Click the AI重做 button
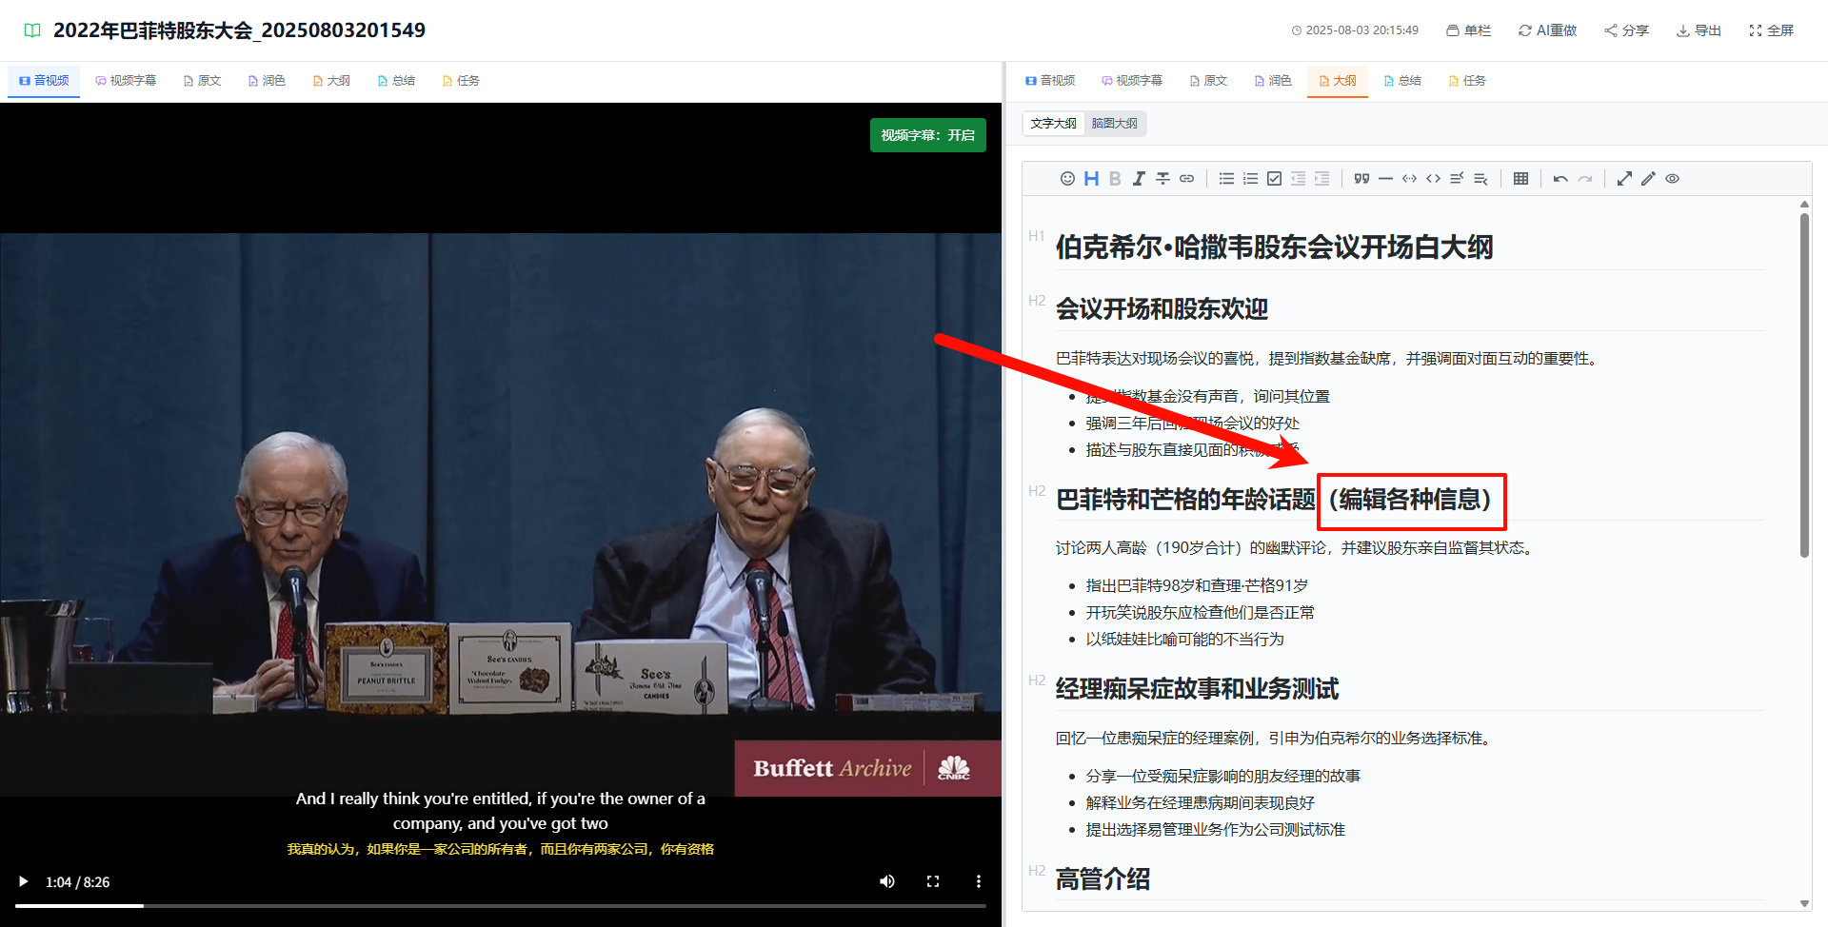This screenshot has height=927, width=1828. coord(1547,30)
